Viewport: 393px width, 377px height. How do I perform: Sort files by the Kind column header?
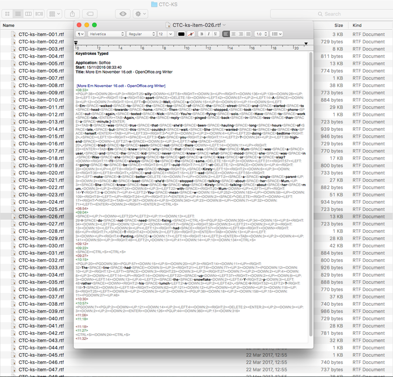358,25
